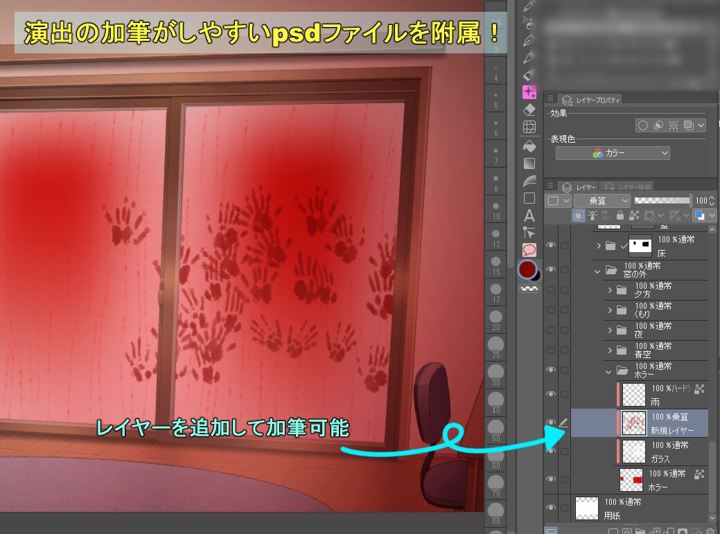Switch to the レイヤー検索 tab
Screen dimensions: 720x534
[626, 187]
